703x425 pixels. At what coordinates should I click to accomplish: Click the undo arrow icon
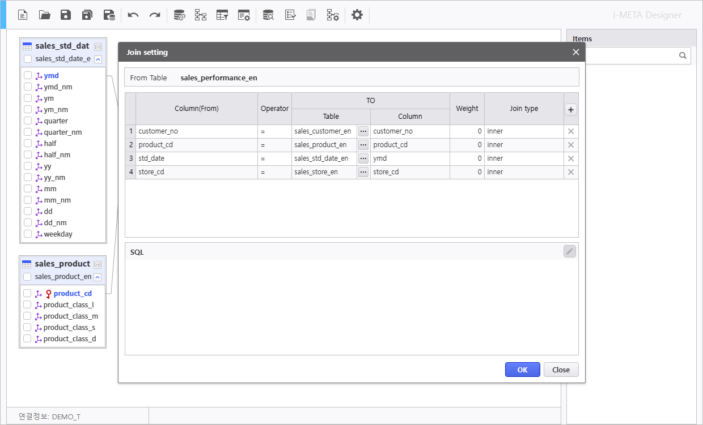[x=133, y=15]
